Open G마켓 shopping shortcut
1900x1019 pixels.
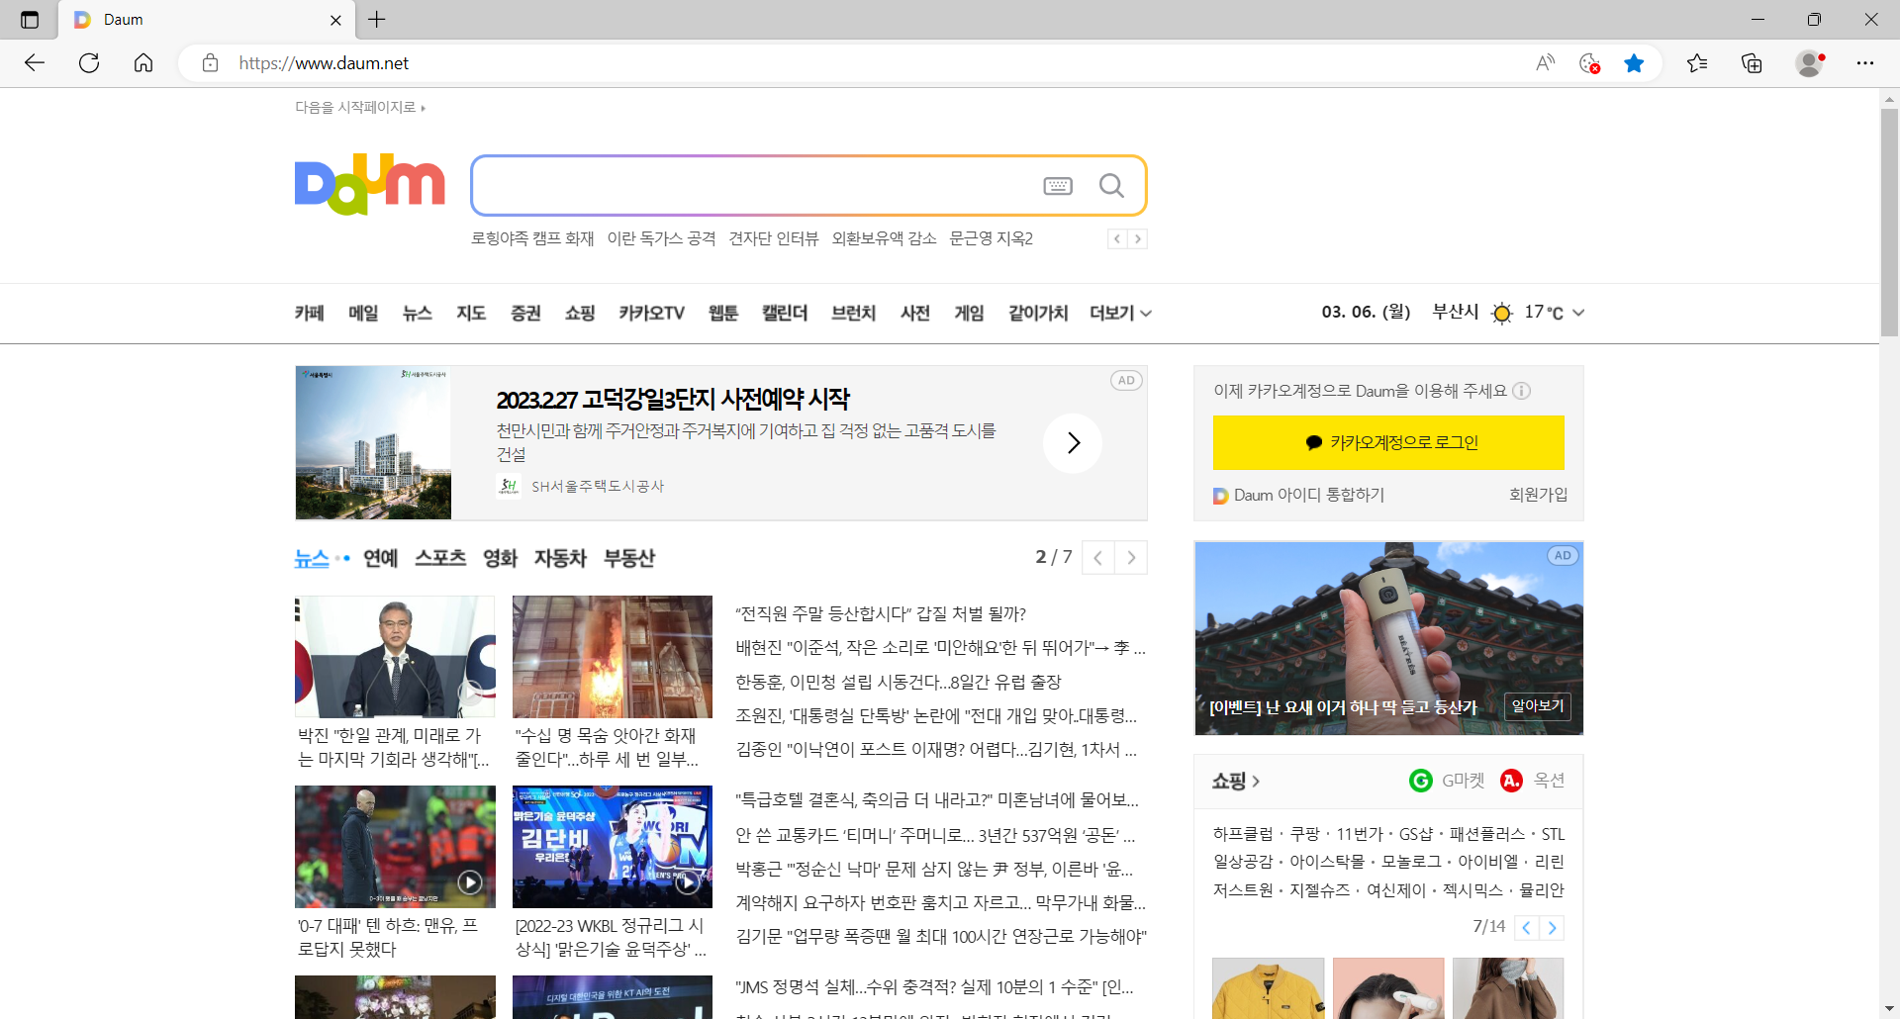coord(1447,781)
